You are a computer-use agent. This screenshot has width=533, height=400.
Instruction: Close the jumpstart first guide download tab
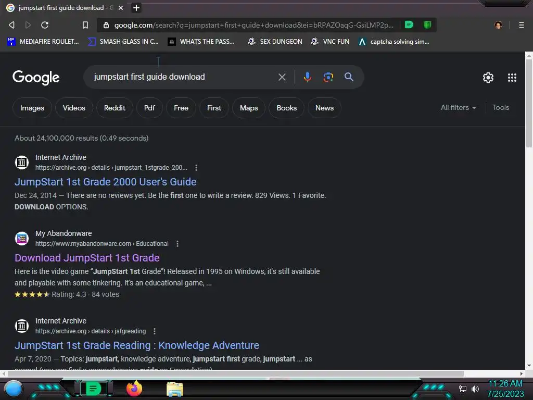coord(121,7)
